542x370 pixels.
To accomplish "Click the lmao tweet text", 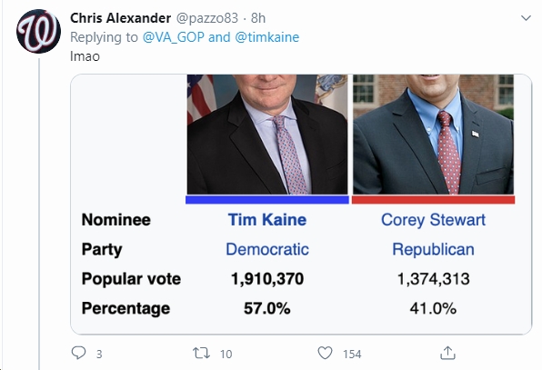I will (85, 56).
